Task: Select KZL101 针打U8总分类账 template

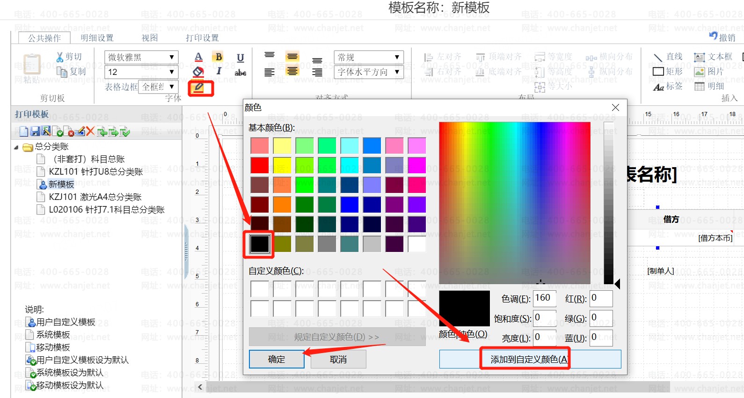Action: point(96,172)
